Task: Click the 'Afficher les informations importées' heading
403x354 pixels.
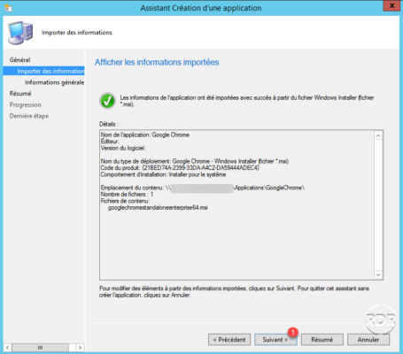Action: click(x=157, y=62)
